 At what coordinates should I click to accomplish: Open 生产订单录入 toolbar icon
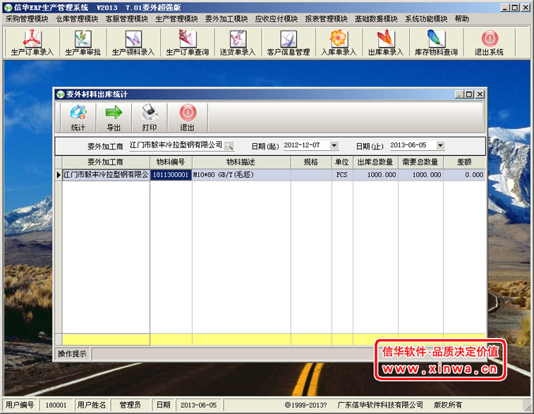tap(32, 42)
